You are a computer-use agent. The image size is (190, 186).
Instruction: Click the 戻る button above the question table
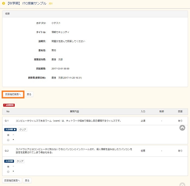click(29, 94)
